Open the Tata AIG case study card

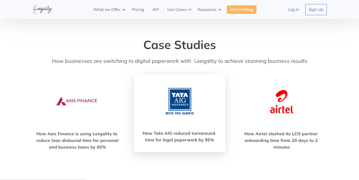tap(179, 113)
